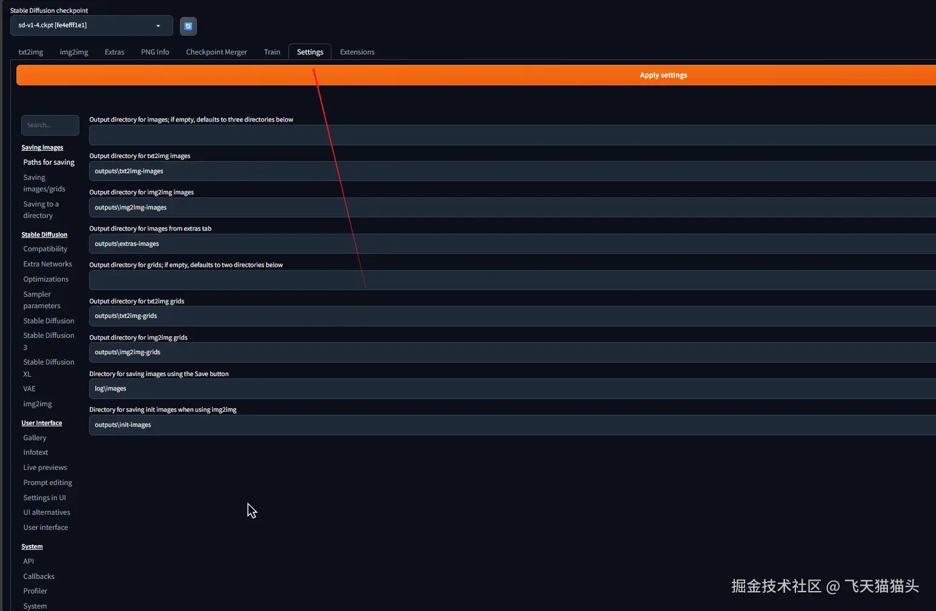Edit the txt2img-grids directory field
Viewport: 936px width, 611px height.
tap(513, 316)
